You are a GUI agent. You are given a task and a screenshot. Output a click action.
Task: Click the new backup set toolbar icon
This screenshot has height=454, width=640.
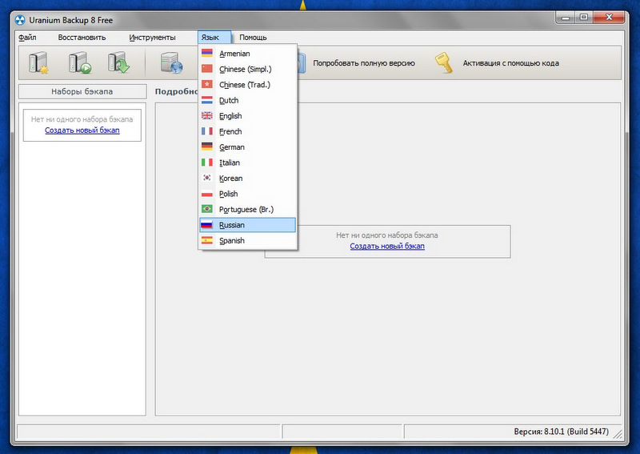pyautogui.click(x=38, y=62)
